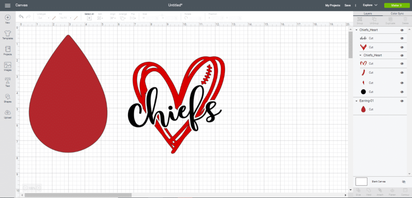This screenshot has height=198, width=412.
Task: Open the Align dropdown
Action: tap(113, 18)
